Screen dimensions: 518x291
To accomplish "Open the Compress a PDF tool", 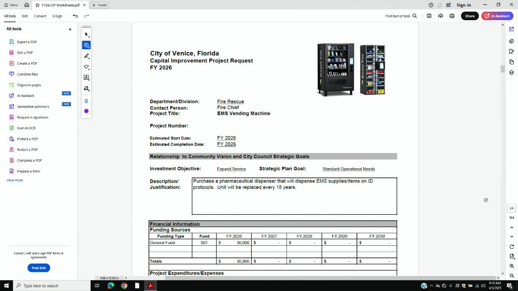I will [x=30, y=160].
